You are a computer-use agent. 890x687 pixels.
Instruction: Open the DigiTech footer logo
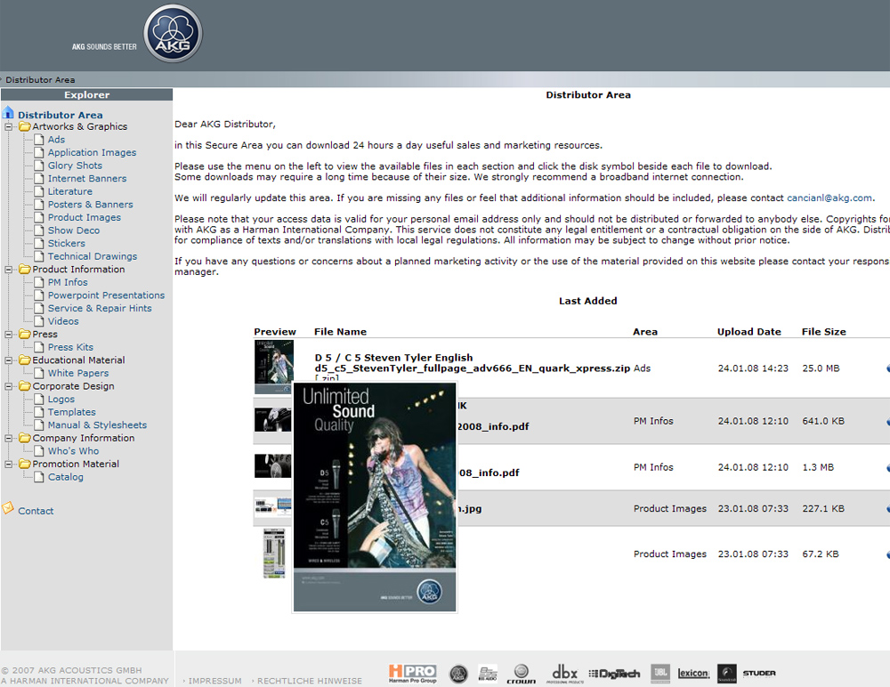click(x=615, y=674)
